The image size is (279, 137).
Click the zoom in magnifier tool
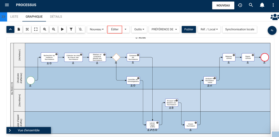point(45,29)
